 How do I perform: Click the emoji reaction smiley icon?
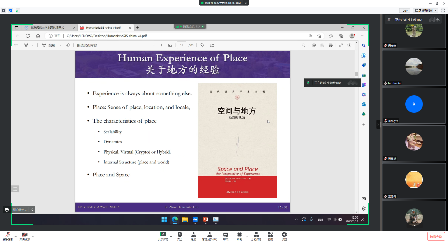pos(7,210)
